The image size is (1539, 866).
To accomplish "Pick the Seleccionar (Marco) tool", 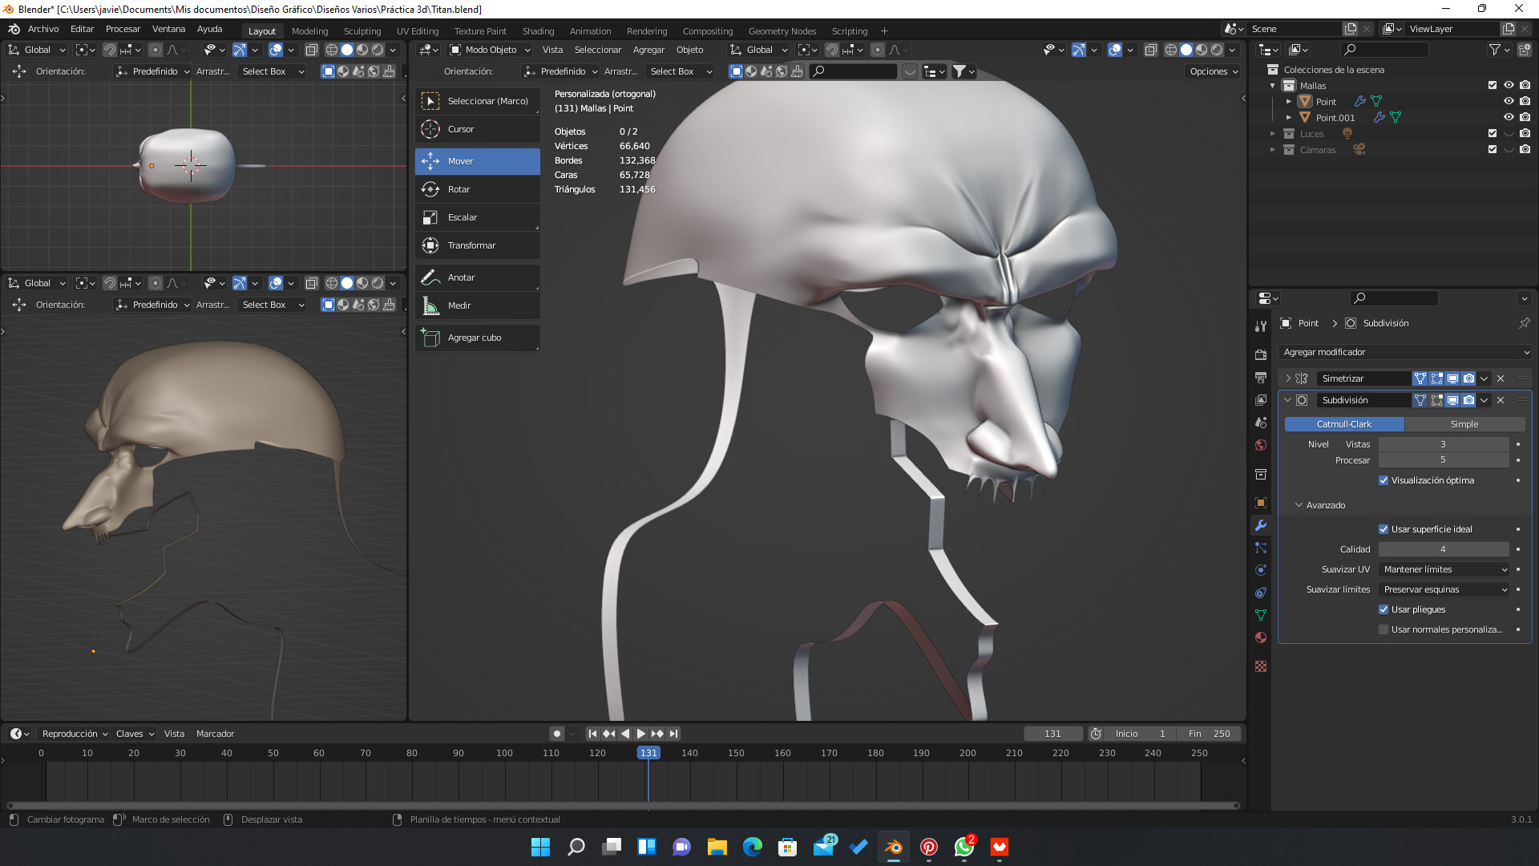I will 478,101.
